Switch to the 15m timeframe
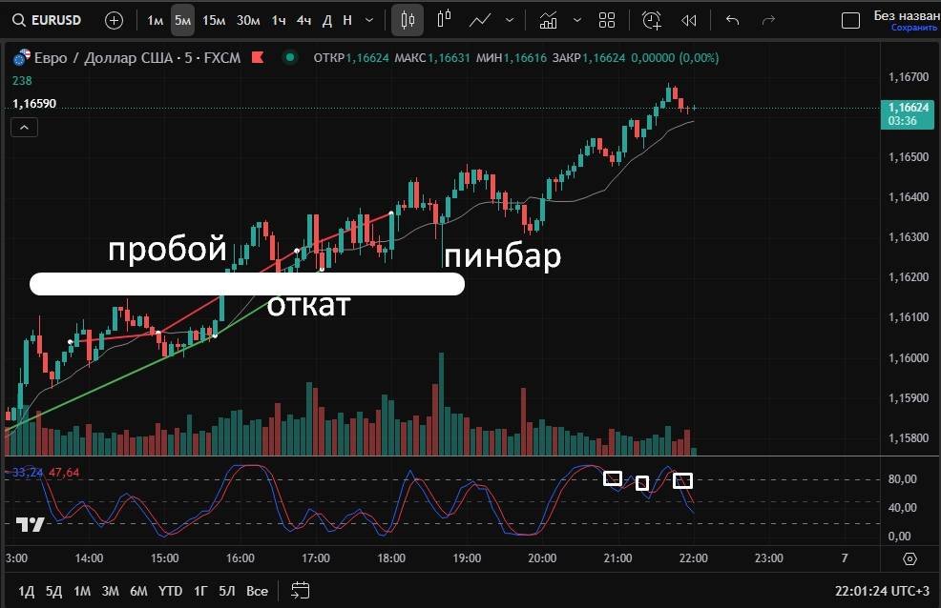The image size is (941, 608). point(214,20)
